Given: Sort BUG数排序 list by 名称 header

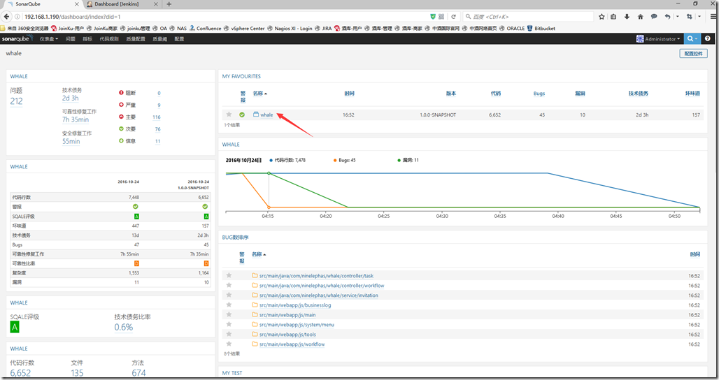Looking at the screenshot, I should [x=258, y=254].
